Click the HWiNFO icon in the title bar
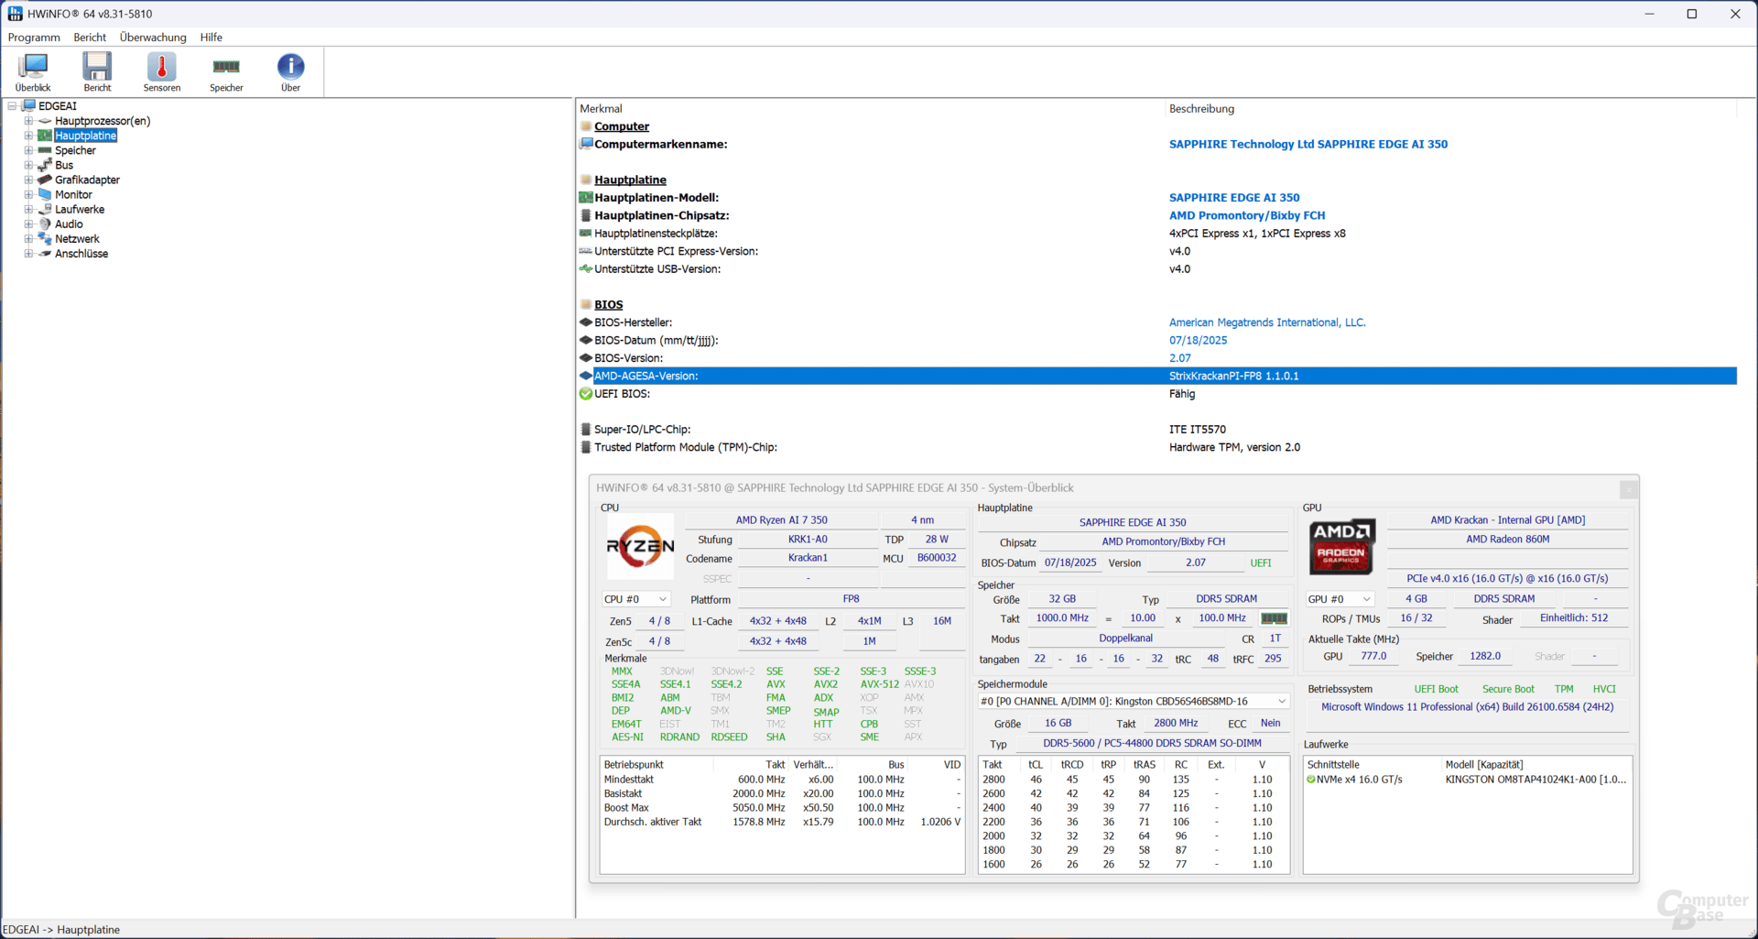This screenshot has width=1758, height=939. point(15,13)
